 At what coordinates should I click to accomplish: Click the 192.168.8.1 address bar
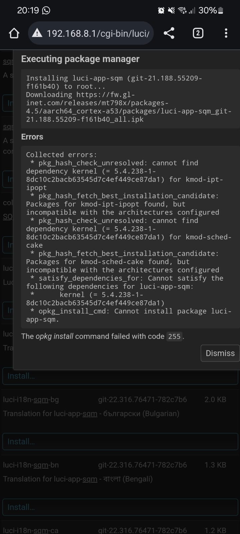[98, 33]
